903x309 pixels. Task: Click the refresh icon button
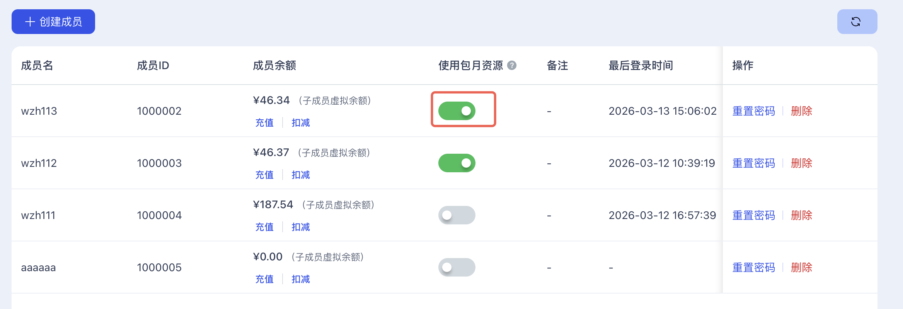pos(857,22)
